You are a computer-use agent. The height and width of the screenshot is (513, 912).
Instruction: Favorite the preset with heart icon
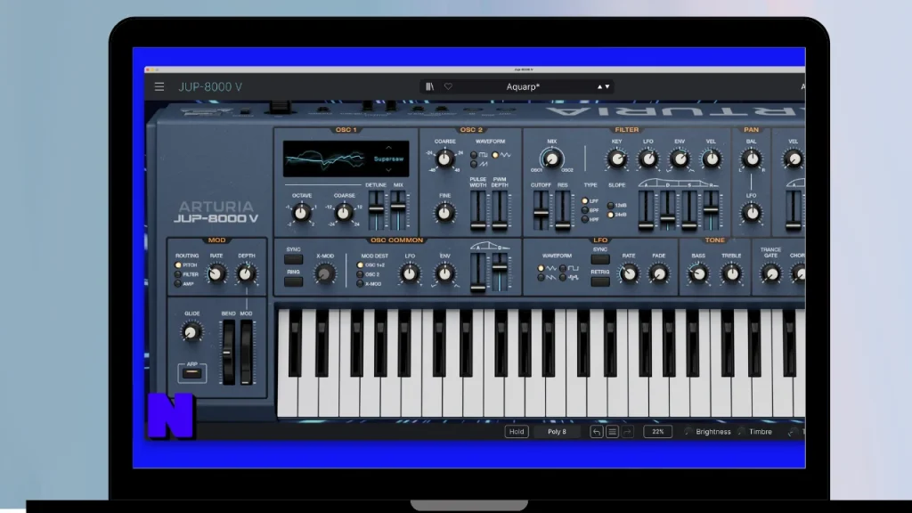449,86
